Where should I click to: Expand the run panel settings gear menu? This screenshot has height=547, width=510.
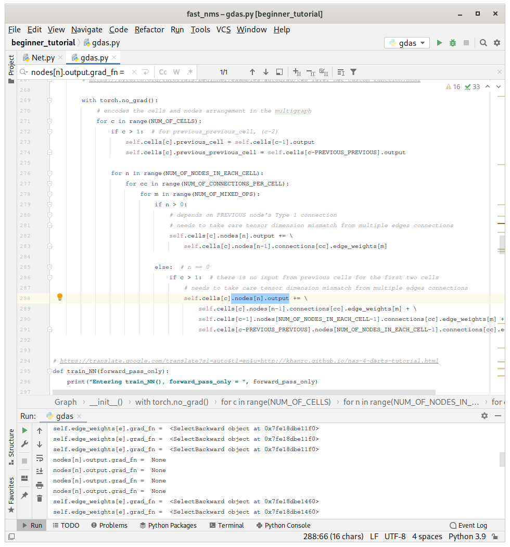point(484,416)
